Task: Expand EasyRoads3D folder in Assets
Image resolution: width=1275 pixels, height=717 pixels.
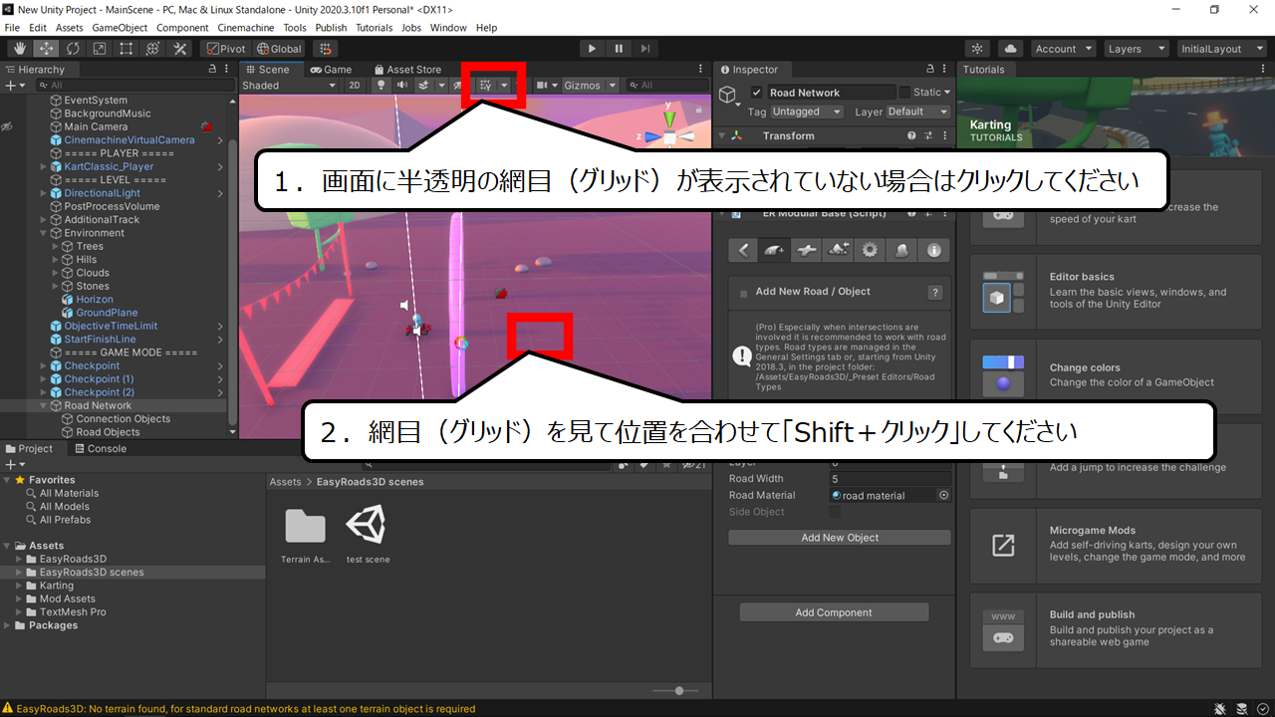Action: click(19, 559)
